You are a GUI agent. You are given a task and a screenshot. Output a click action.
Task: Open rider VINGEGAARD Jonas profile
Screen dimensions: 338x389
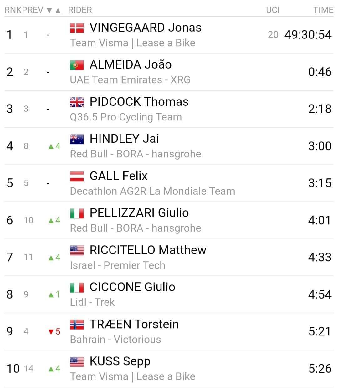[145, 28]
